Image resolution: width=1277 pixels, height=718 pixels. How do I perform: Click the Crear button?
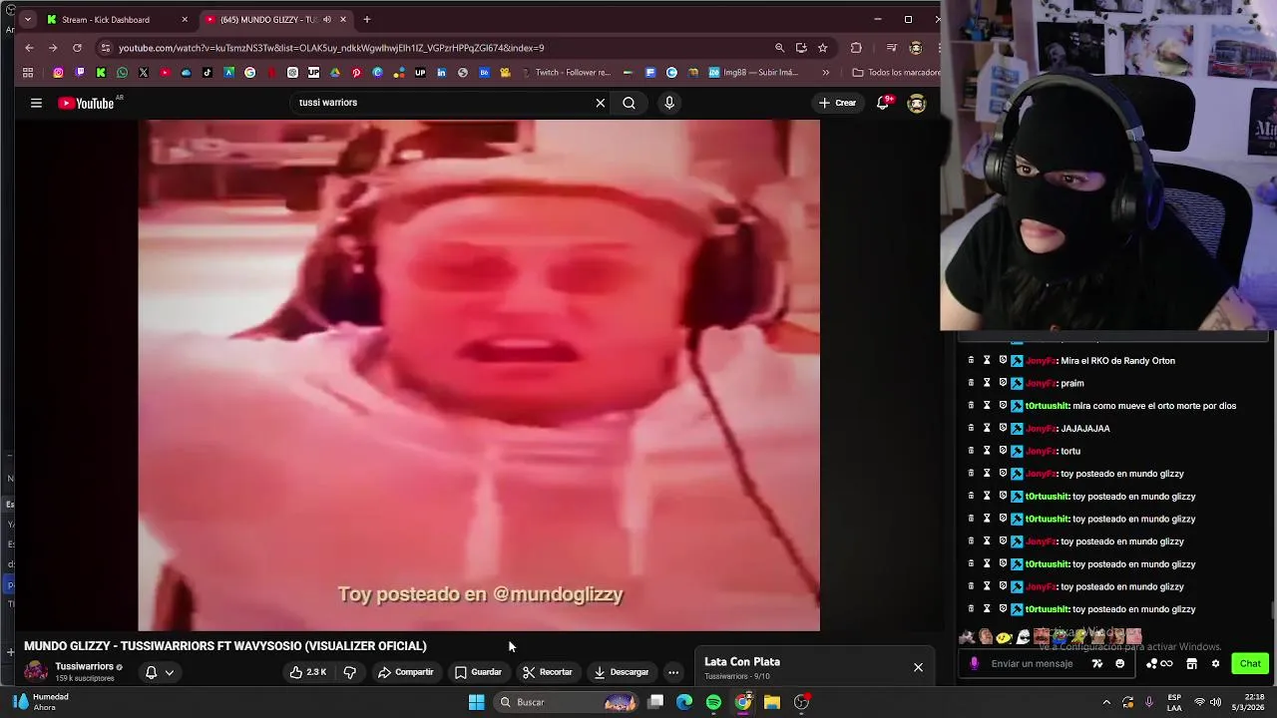[837, 103]
